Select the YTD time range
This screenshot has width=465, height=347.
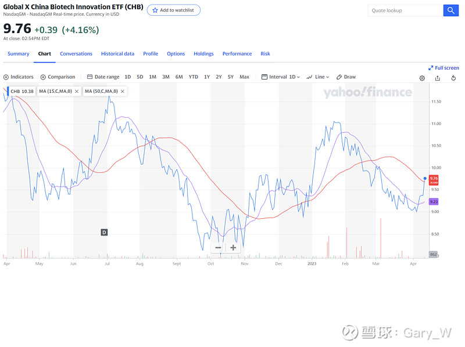pos(193,77)
